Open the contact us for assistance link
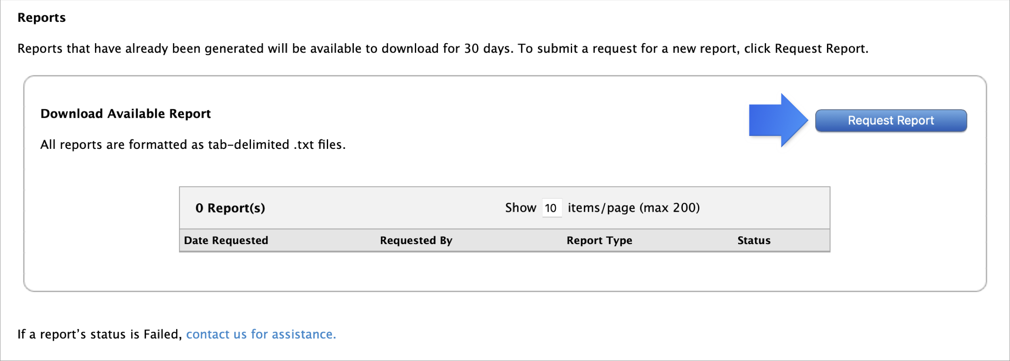 (x=261, y=334)
